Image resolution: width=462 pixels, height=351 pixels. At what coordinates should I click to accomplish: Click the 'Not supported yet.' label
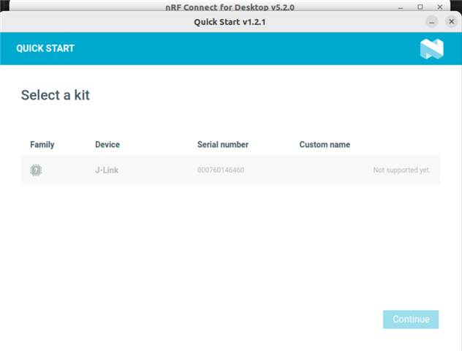click(x=402, y=170)
